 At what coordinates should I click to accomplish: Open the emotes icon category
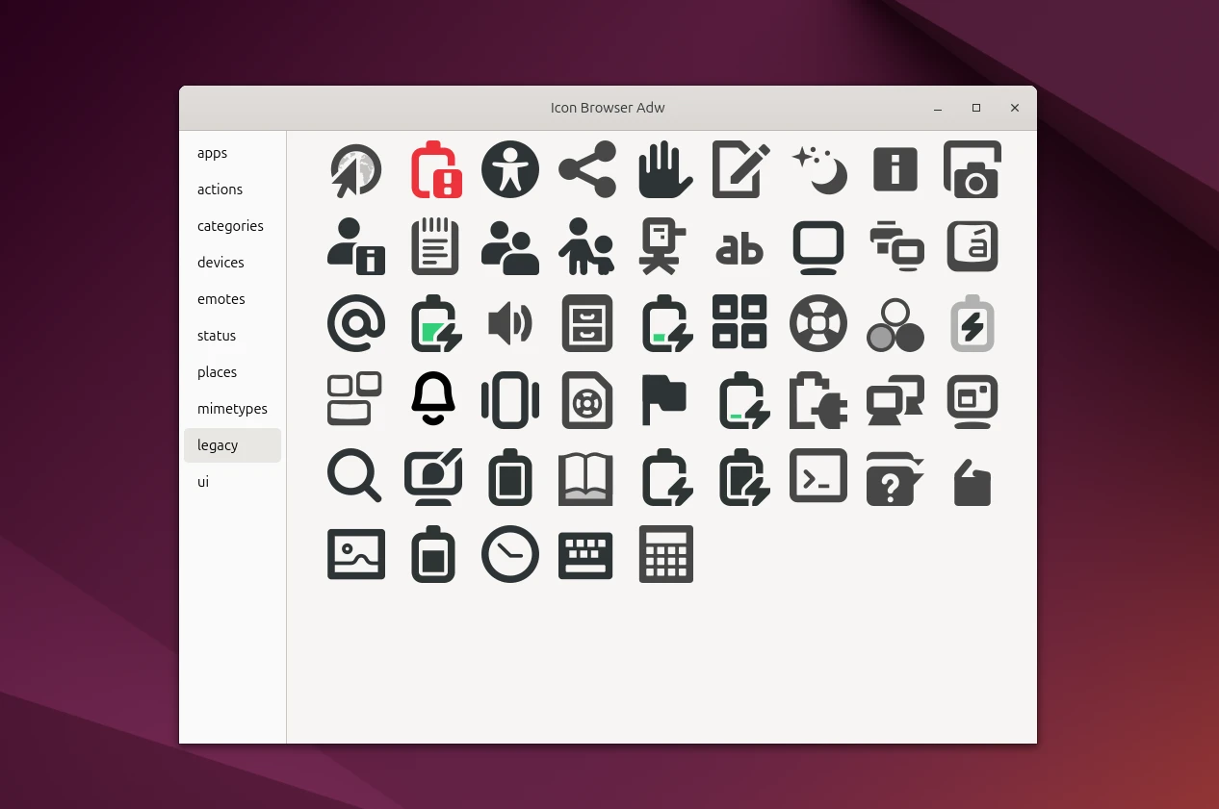(x=220, y=298)
